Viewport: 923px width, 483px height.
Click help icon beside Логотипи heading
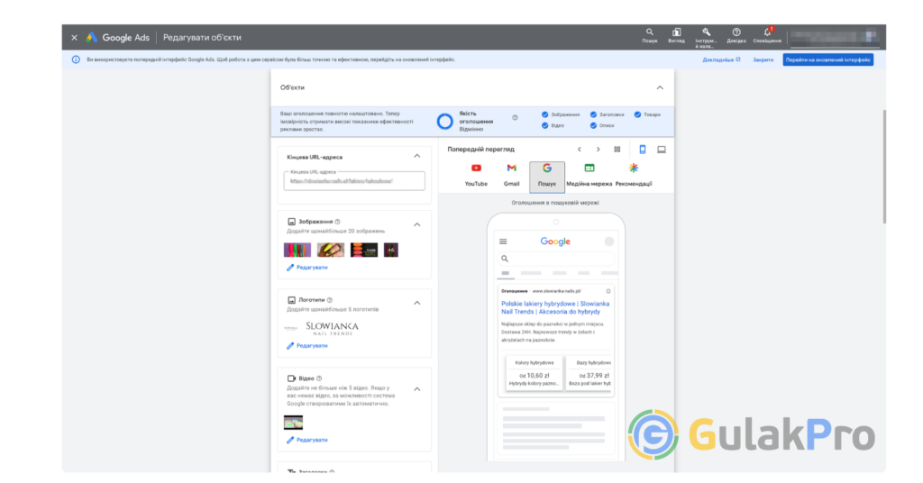pos(330,300)
